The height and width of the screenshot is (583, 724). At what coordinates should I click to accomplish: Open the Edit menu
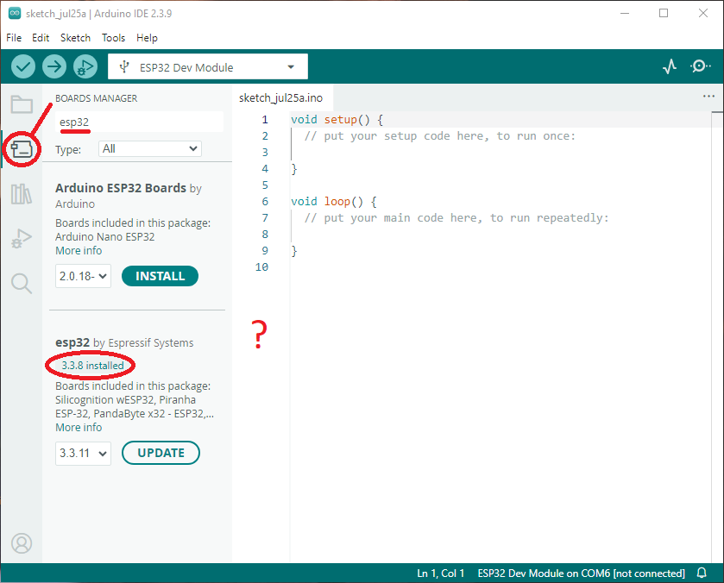click(x=41, y=38)
